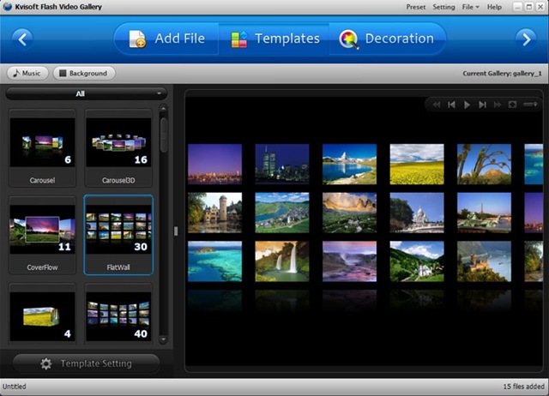Toggle fullscreen preview icon

512,105
